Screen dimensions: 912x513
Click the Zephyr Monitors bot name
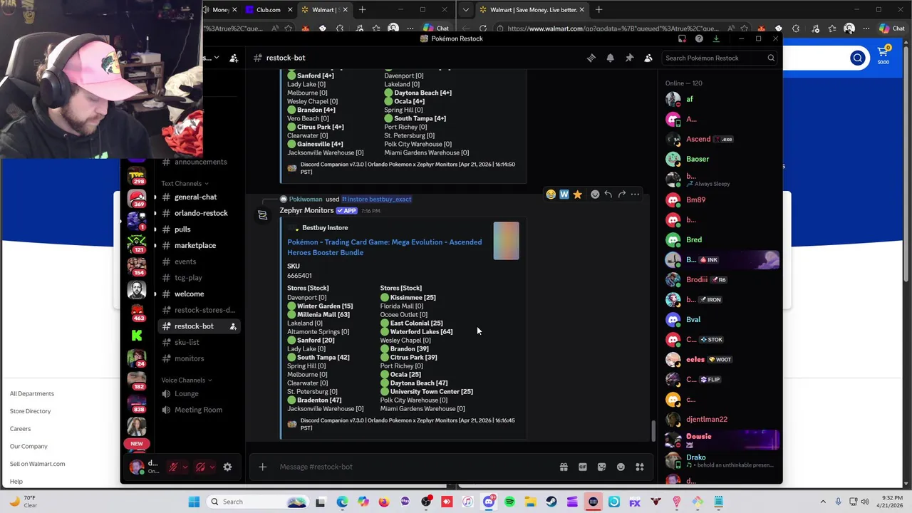[x=306, y=210]
